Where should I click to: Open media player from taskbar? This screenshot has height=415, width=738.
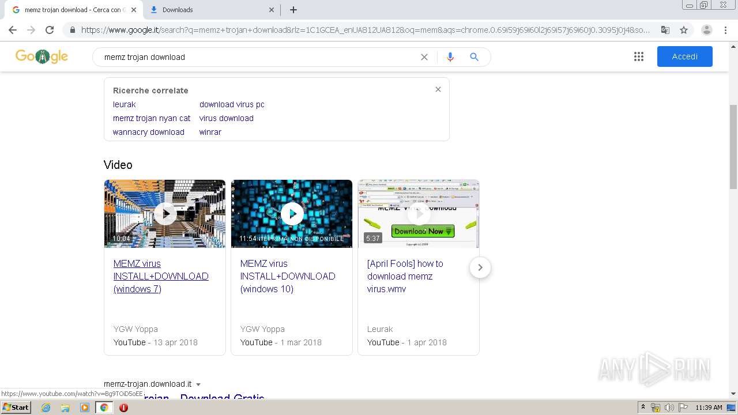coord(85,408)
